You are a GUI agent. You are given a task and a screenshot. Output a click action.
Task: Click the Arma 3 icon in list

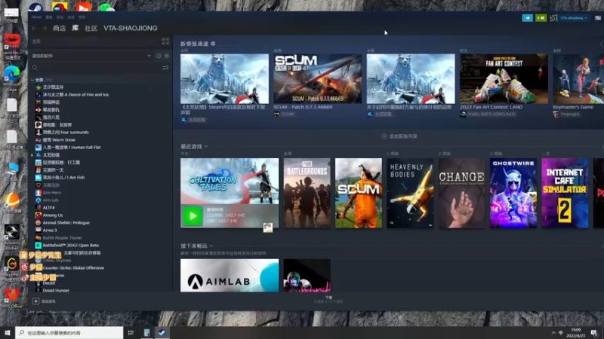point(39,231)
